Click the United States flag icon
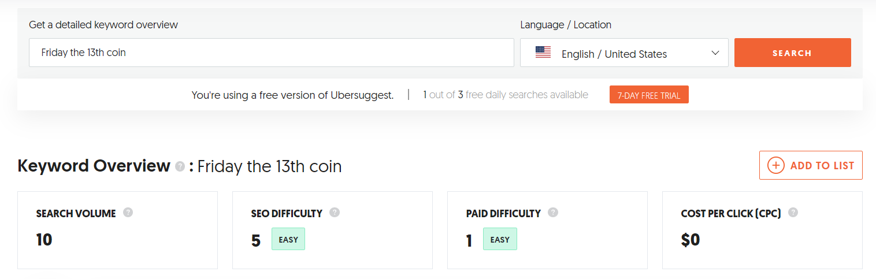 pos(543,53)
